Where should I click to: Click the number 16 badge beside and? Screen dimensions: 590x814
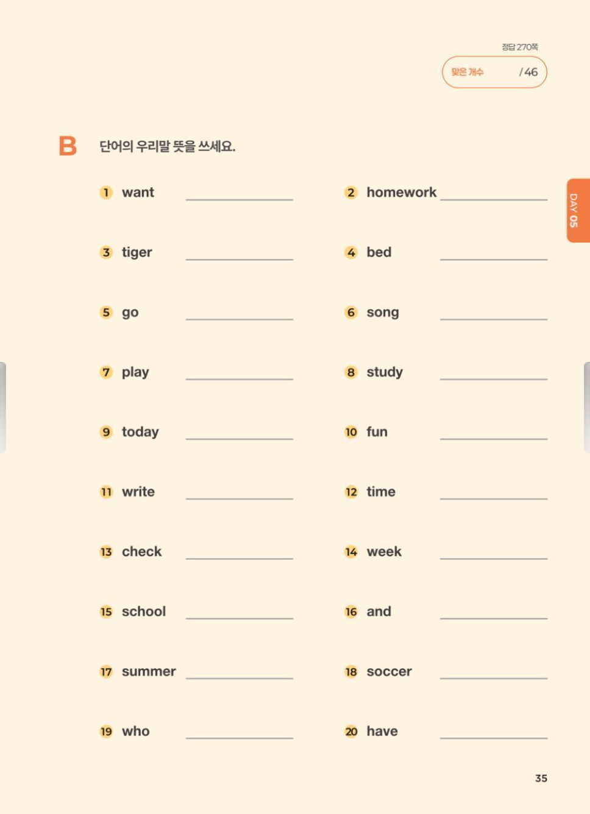351,612
